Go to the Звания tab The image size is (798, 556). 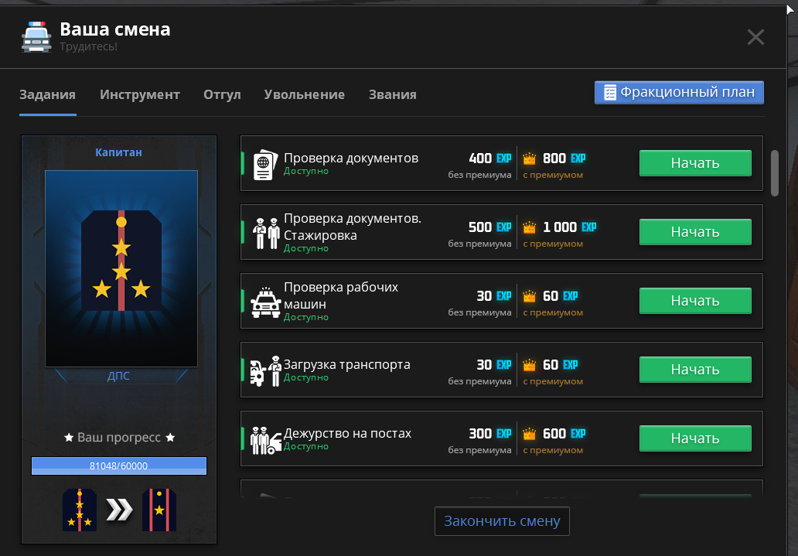tap(392, 95)
